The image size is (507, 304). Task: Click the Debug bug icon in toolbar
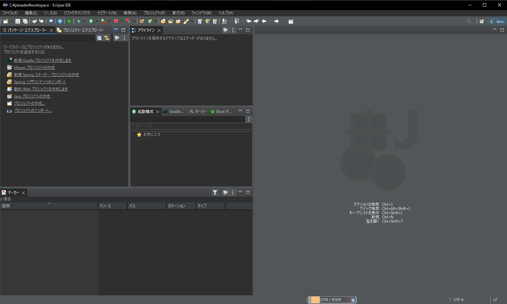[79, 21]
